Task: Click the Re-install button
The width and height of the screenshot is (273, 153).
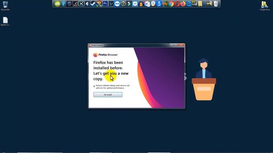Action: coord(108,94)
